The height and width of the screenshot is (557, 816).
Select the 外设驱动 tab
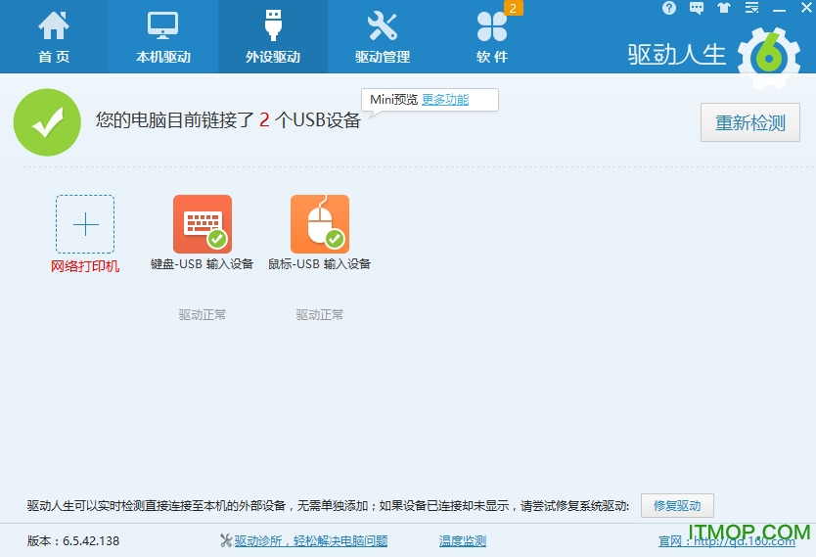273,36
